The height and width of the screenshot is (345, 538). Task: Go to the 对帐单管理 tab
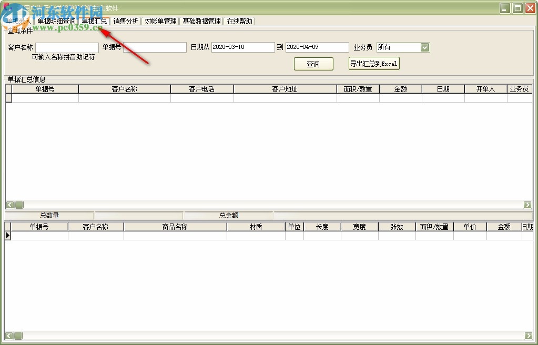(x=160, y=21)
